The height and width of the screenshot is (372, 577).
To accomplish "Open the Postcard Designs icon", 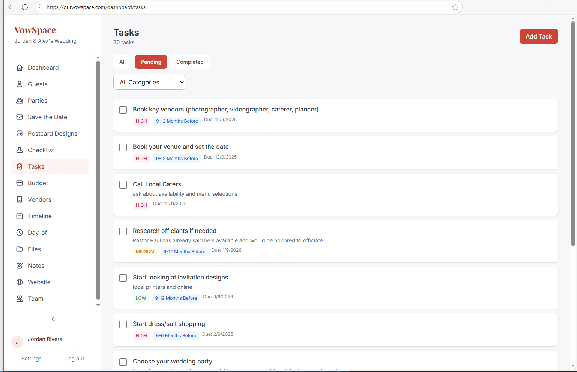I will pos(19,133).
